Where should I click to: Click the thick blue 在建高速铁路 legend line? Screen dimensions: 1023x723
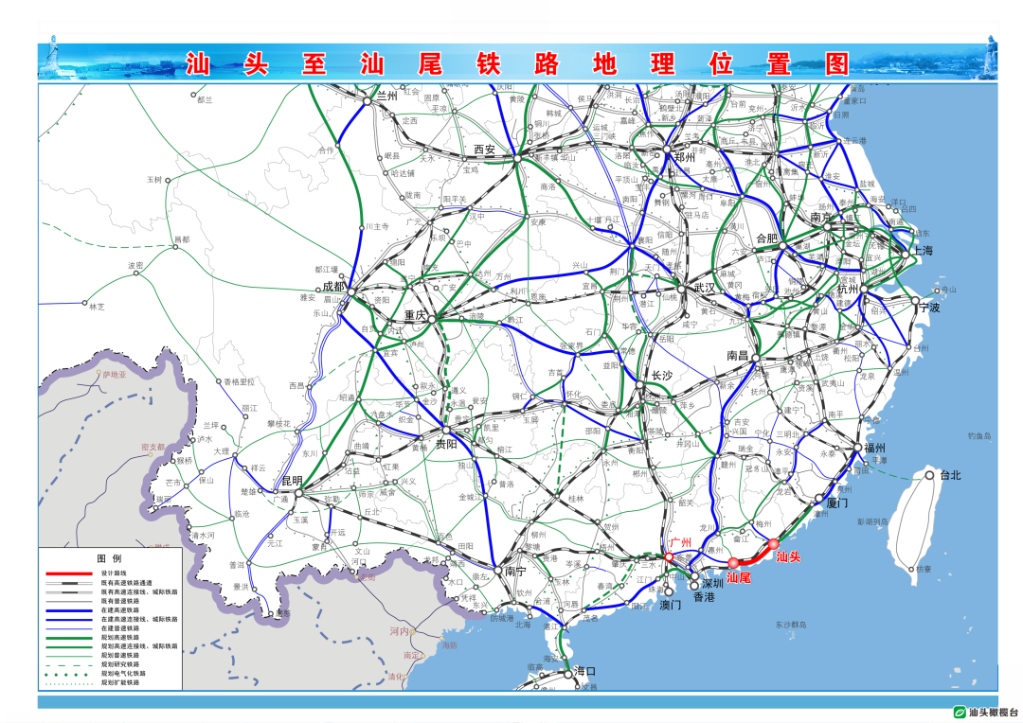pyautogui.click(x=68, y=610)
